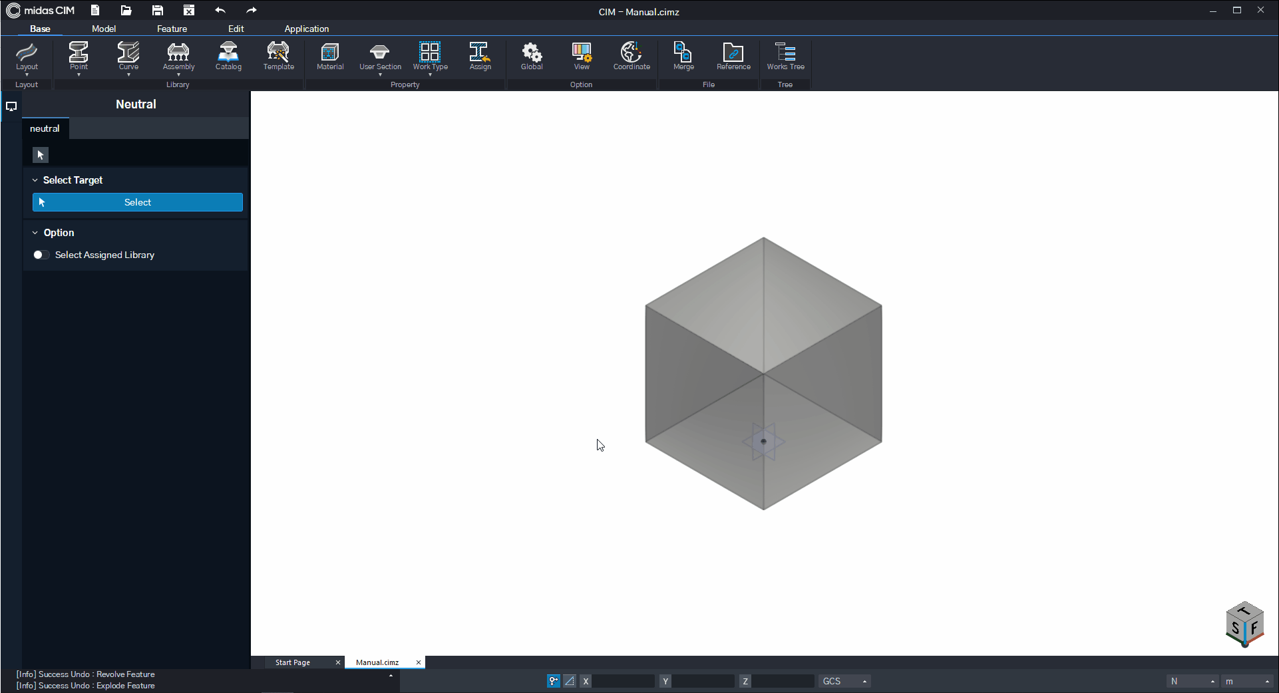Image resolution: width=1279 pixels, height=693 pixels.
Task: Click the Undo arrow
Action: (220, 10)
